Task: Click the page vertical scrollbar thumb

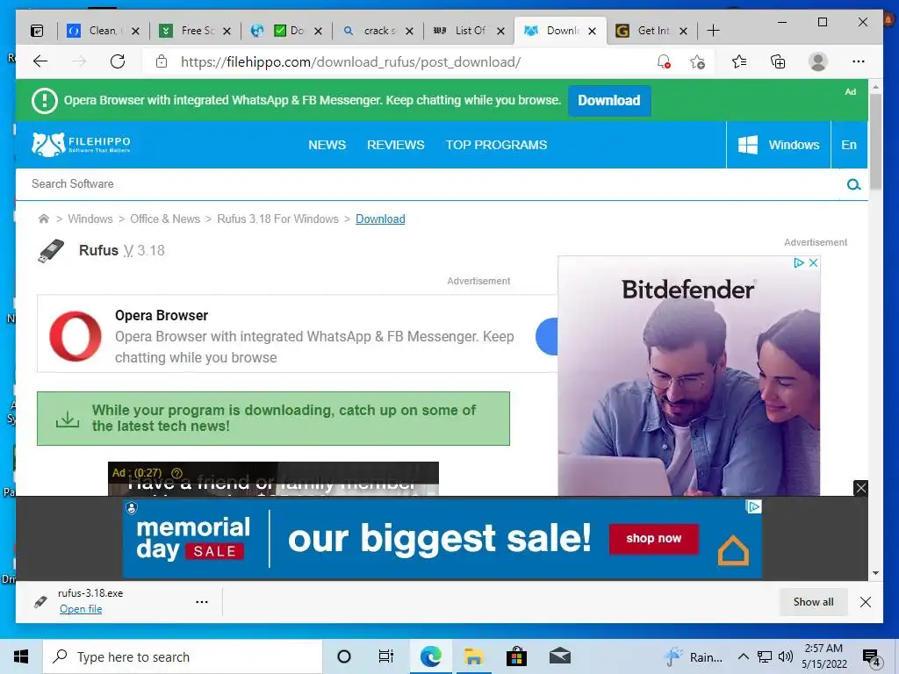Action: pos(875,140)
